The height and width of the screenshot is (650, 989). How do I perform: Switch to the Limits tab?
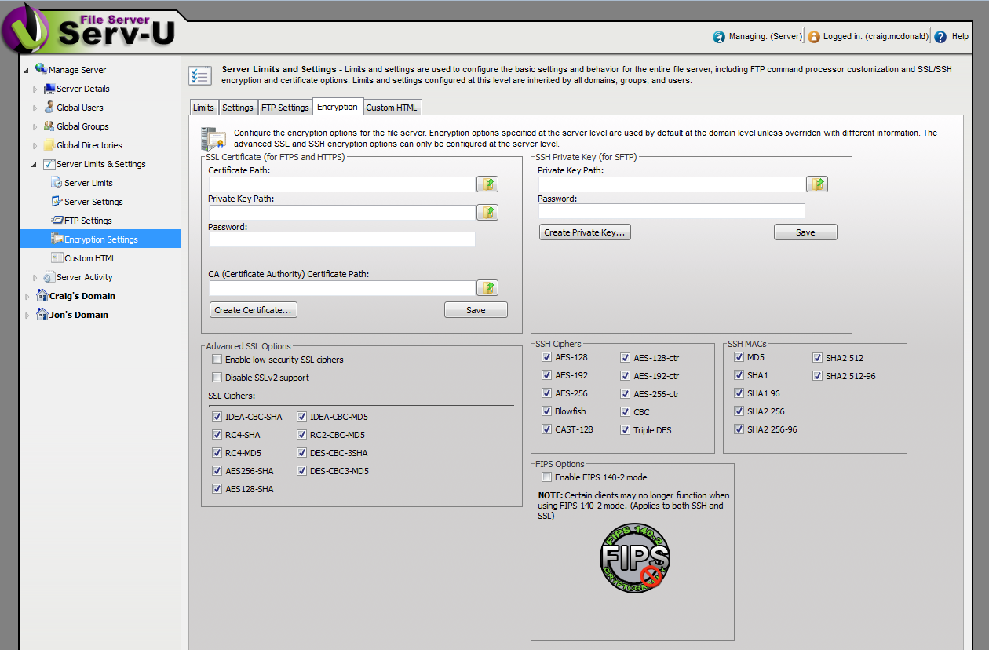(x=203, y=108)
